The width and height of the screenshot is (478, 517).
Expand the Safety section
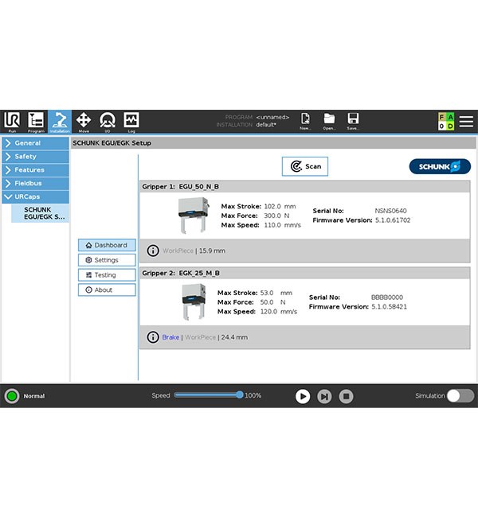[x=36, y=157]
